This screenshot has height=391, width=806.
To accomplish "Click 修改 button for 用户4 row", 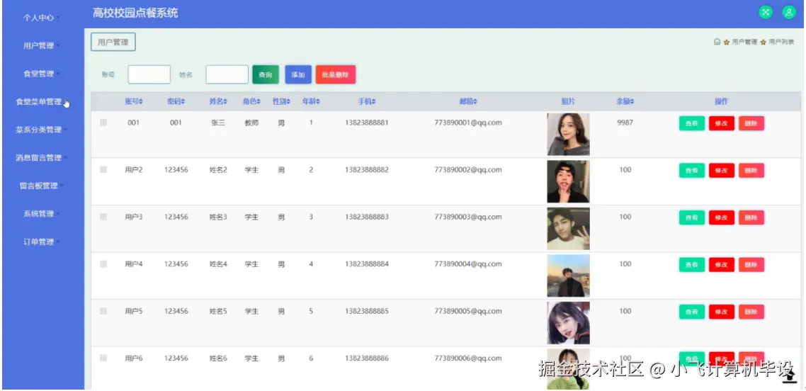I will 722,265.
